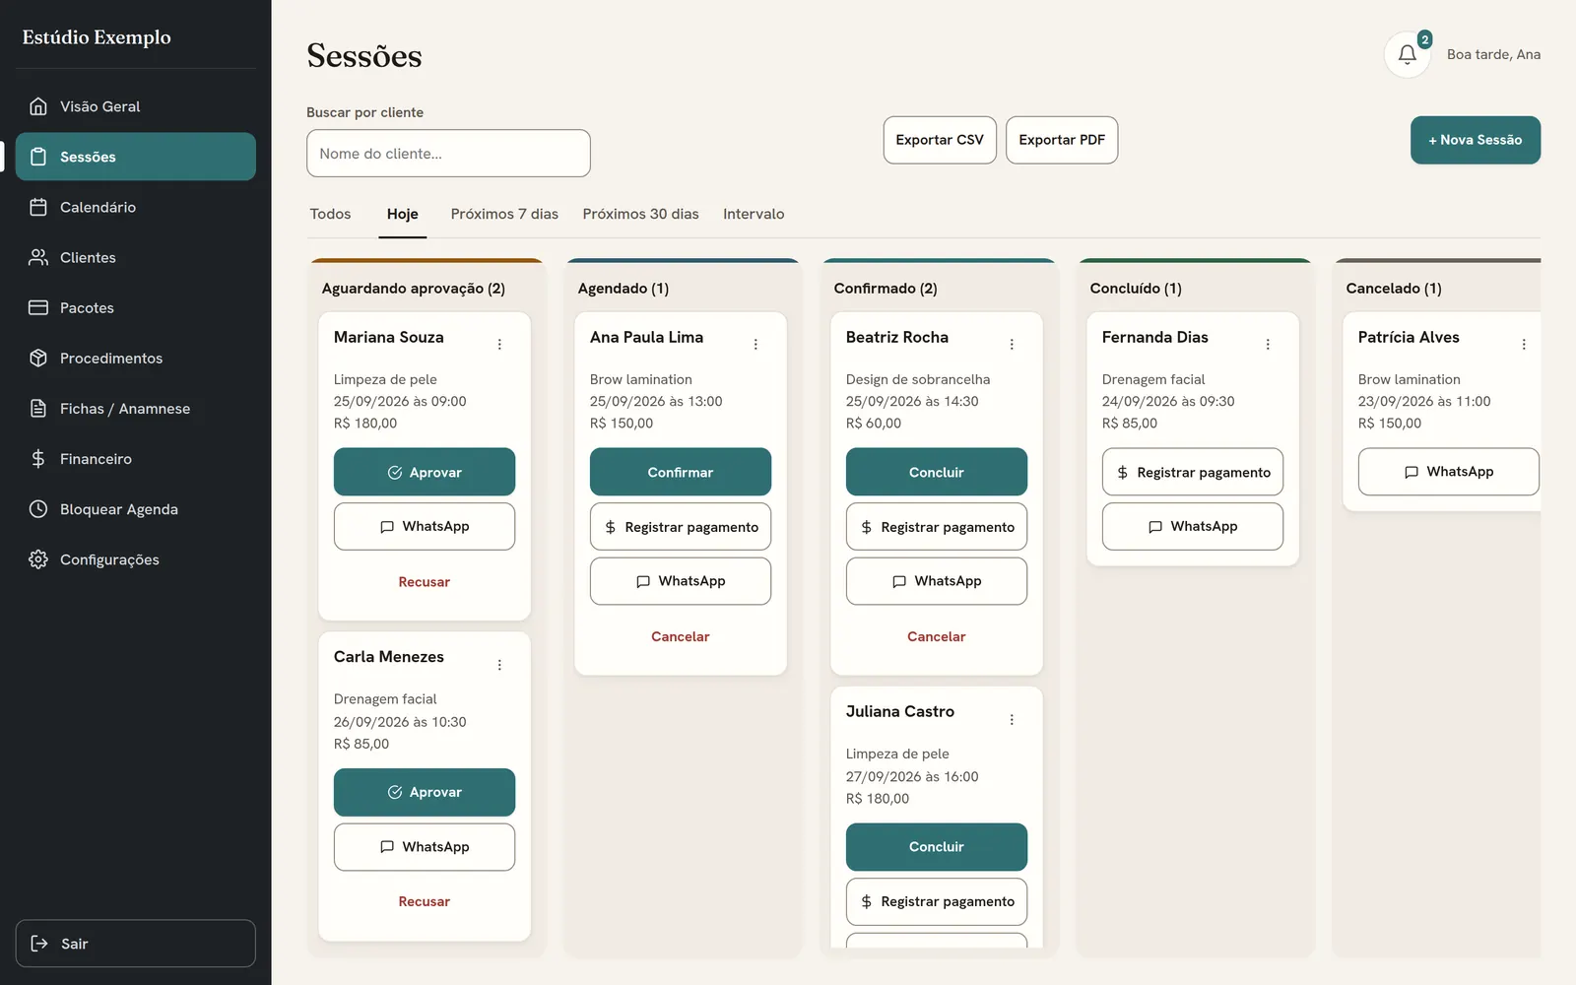Approve Mariana Souza's session

pos(425,472)
